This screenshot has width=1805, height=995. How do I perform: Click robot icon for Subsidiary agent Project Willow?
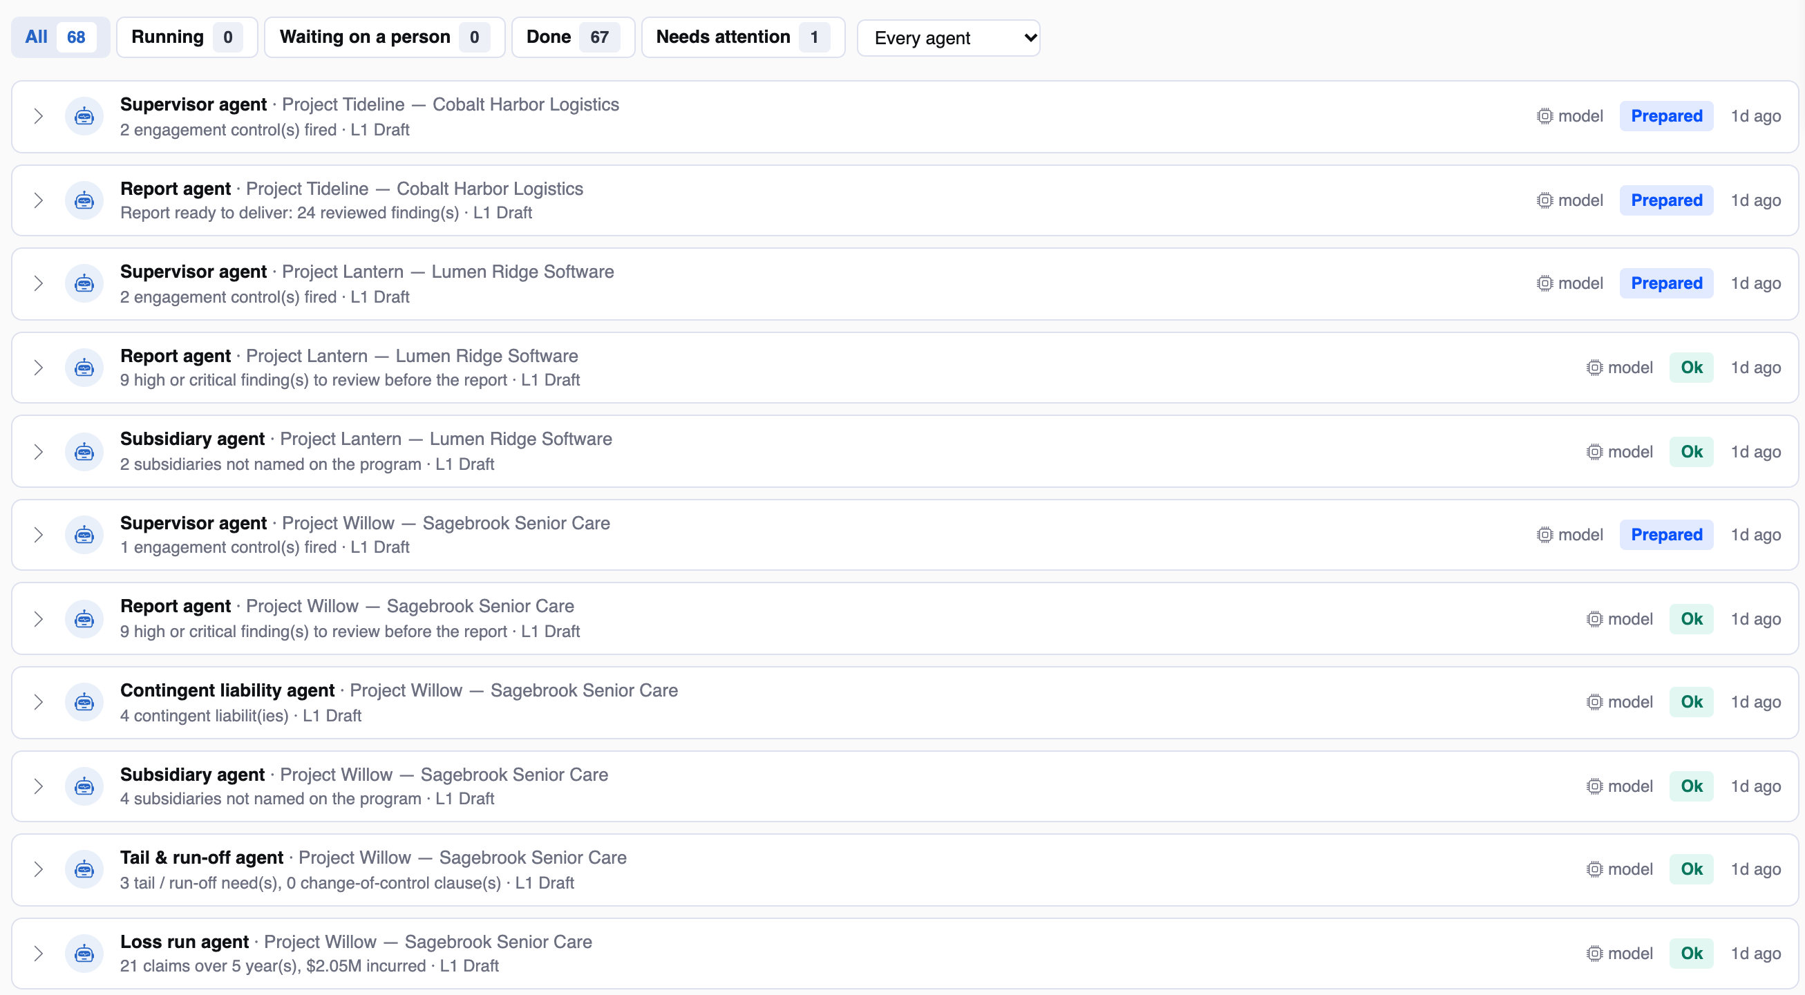(84, 786)
